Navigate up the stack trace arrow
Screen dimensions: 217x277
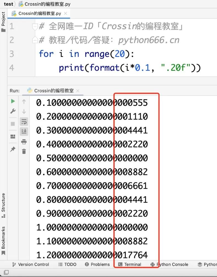[24, 102]
